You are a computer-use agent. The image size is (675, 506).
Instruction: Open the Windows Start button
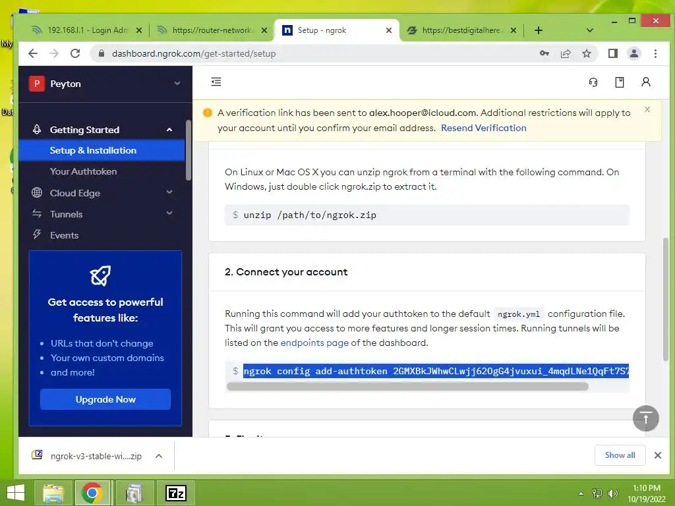click(16, 493)
